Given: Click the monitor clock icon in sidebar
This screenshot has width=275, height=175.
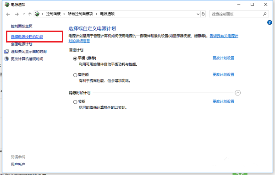Looking at the screenshot, I should pos(6,51).
